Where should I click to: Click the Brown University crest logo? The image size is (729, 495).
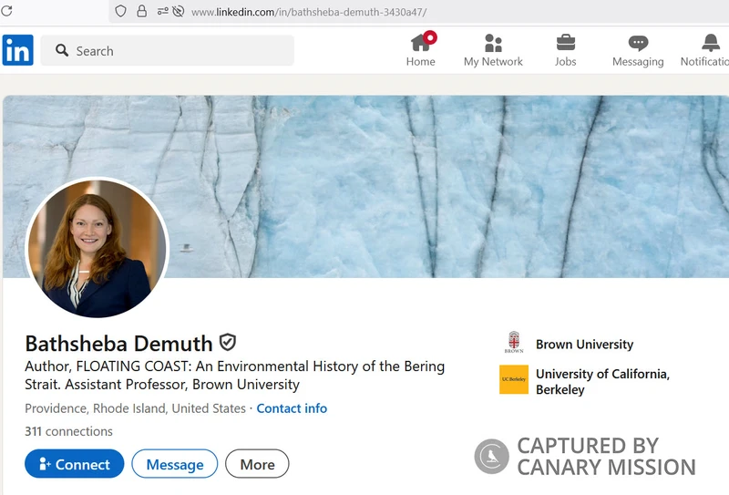[x=514, y=343]
